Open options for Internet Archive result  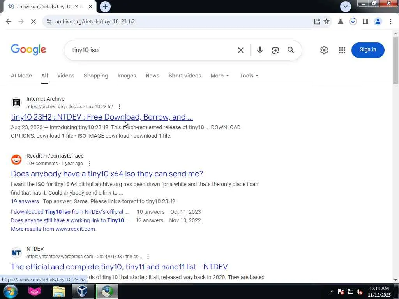pos(119,107)
